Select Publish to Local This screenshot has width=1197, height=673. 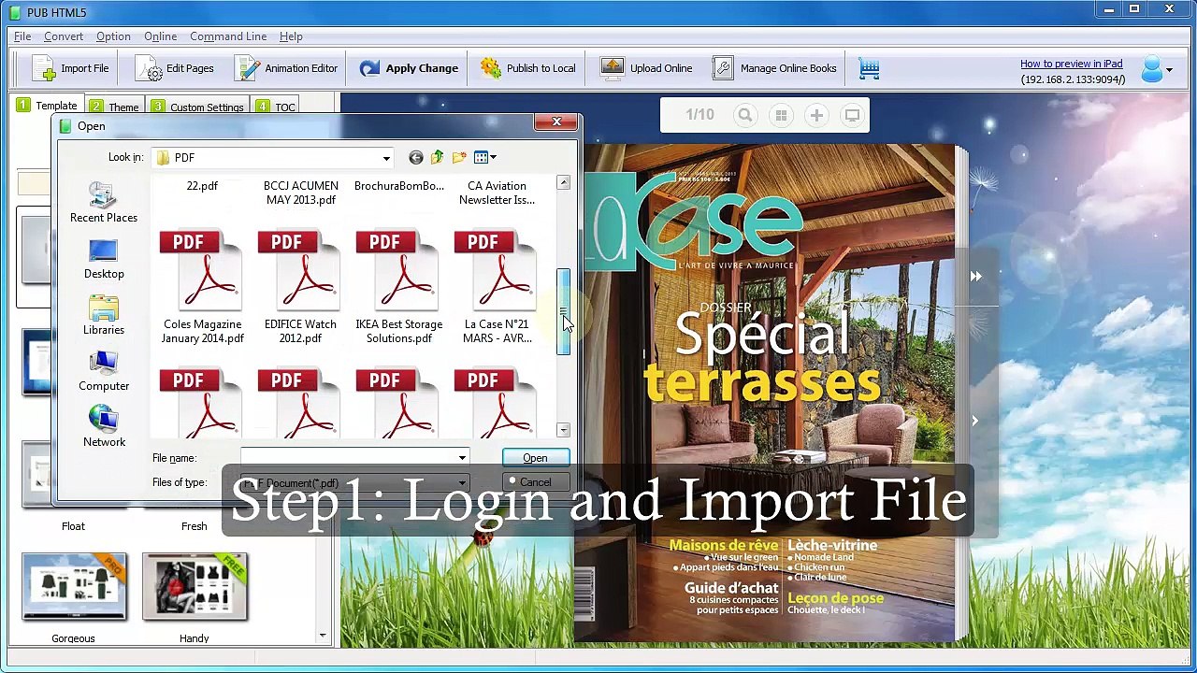click(528, 68)
